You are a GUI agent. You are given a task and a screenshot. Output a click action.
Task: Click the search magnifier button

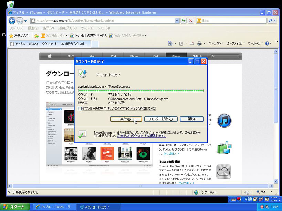point(270,21)
